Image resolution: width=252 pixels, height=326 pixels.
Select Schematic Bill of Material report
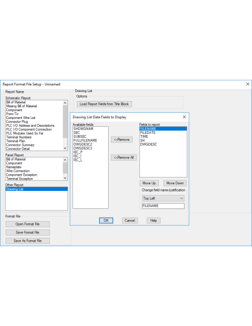click(34, 102)
